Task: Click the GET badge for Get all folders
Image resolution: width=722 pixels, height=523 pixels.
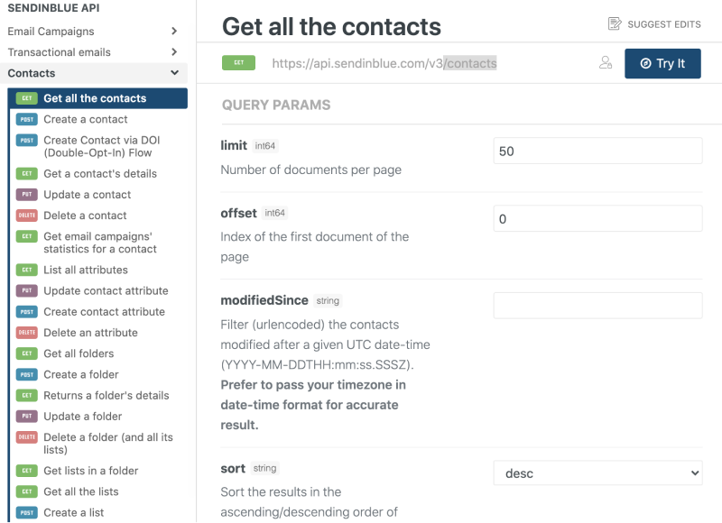Action: click(x=27, y=353)
